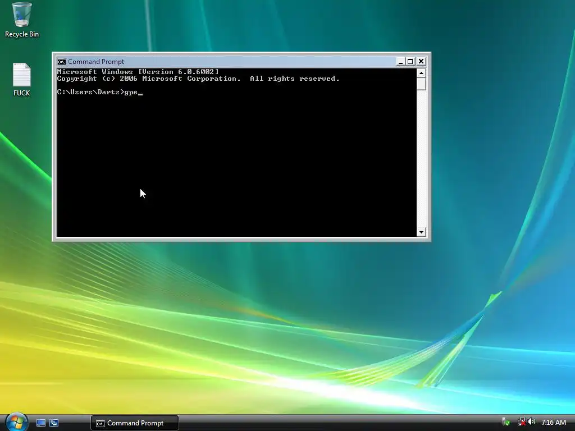Viewport: 575px width, 431px height.
Task: Click the Recycle Bin label text
Action: [x=22, y=34]
